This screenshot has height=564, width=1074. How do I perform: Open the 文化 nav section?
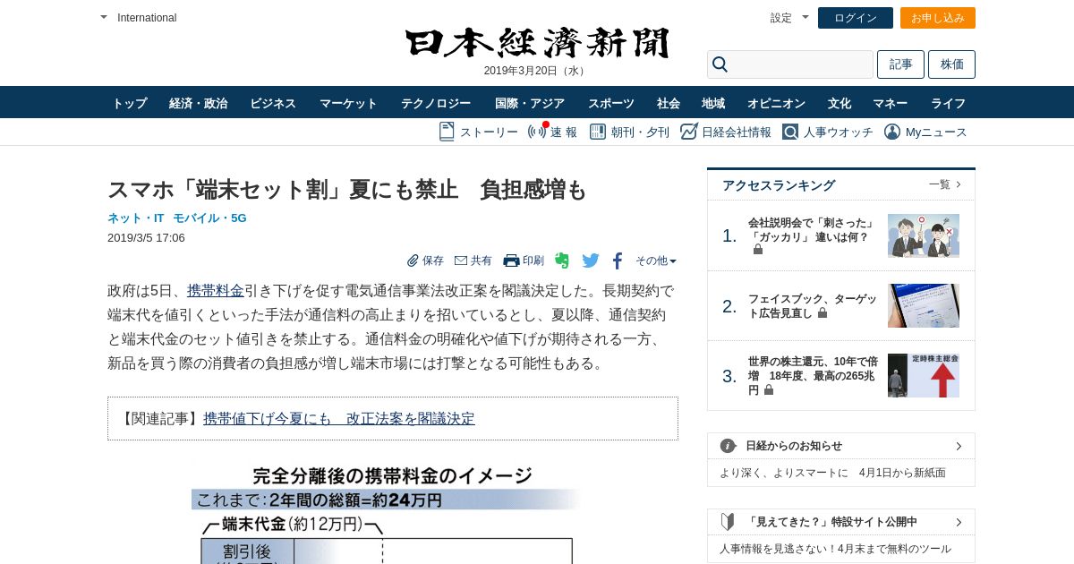[840, 103]
